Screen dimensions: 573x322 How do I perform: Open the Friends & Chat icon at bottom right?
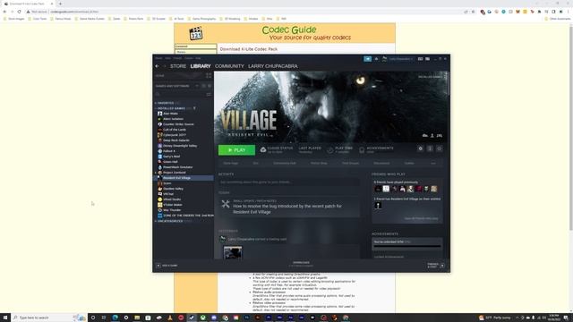coord(442,266)
